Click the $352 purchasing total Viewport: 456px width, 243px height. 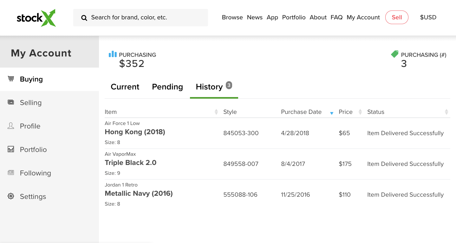pos(132,64)
